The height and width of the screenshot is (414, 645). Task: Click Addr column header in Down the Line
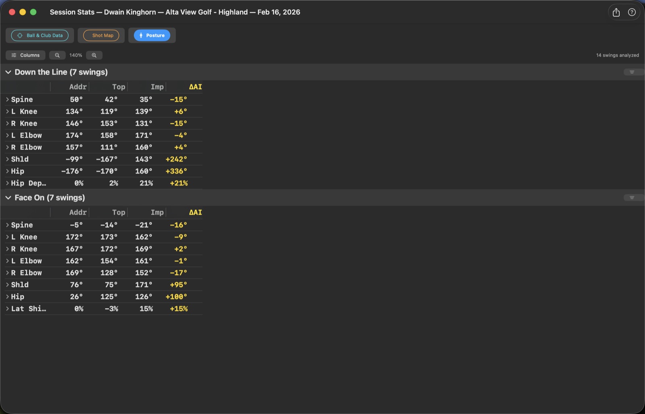(78, 87)
